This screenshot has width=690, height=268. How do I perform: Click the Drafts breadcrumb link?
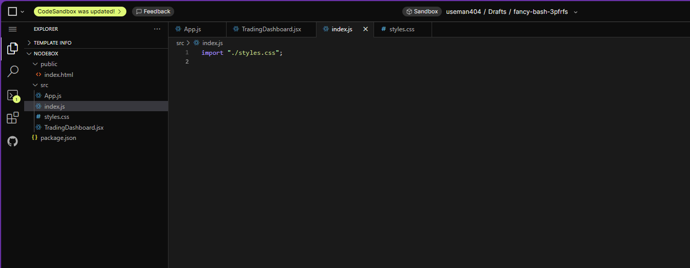(497, 11)
